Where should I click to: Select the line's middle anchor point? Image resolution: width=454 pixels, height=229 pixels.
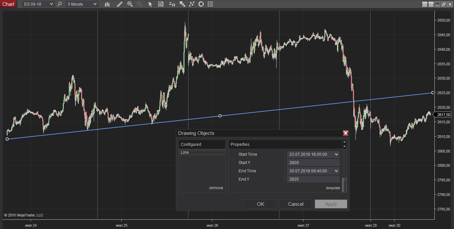[220, 116]
